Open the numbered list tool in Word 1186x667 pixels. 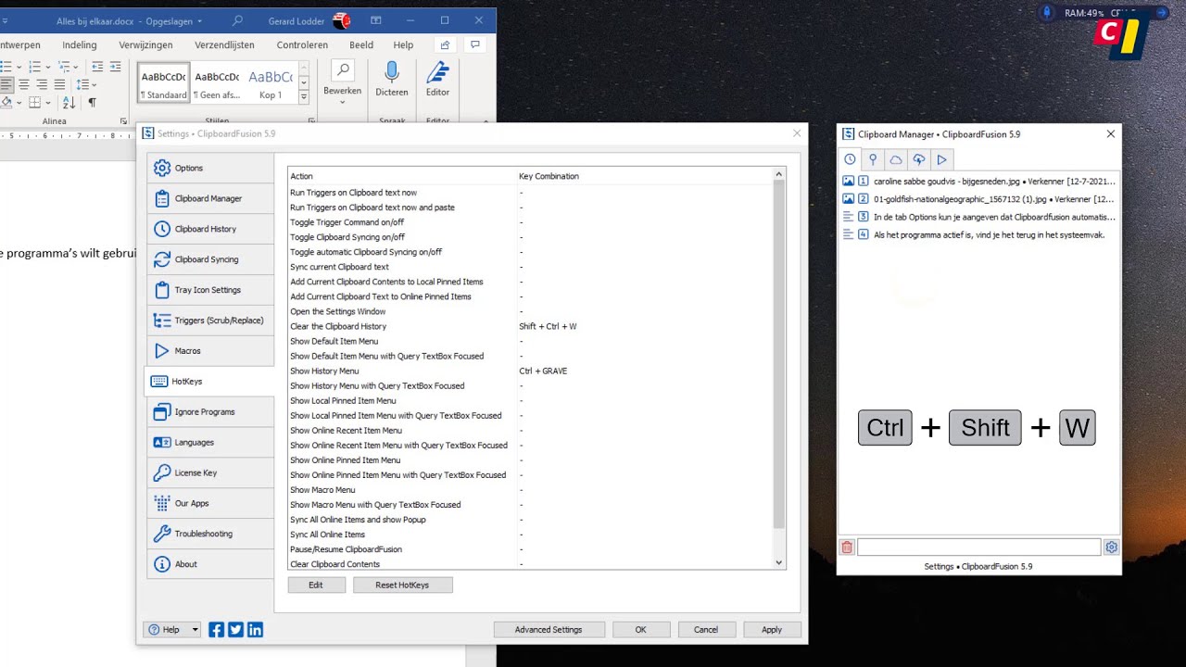34,67
